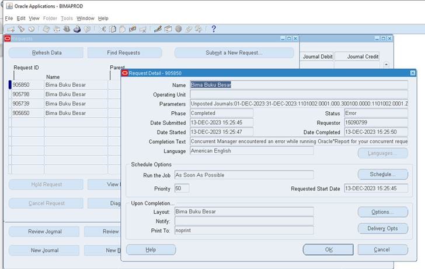
Task: Click the Save toolbar icon
Action: (x=46, y=29)
